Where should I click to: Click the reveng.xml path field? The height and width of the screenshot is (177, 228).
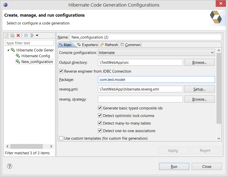pos(140,89)
